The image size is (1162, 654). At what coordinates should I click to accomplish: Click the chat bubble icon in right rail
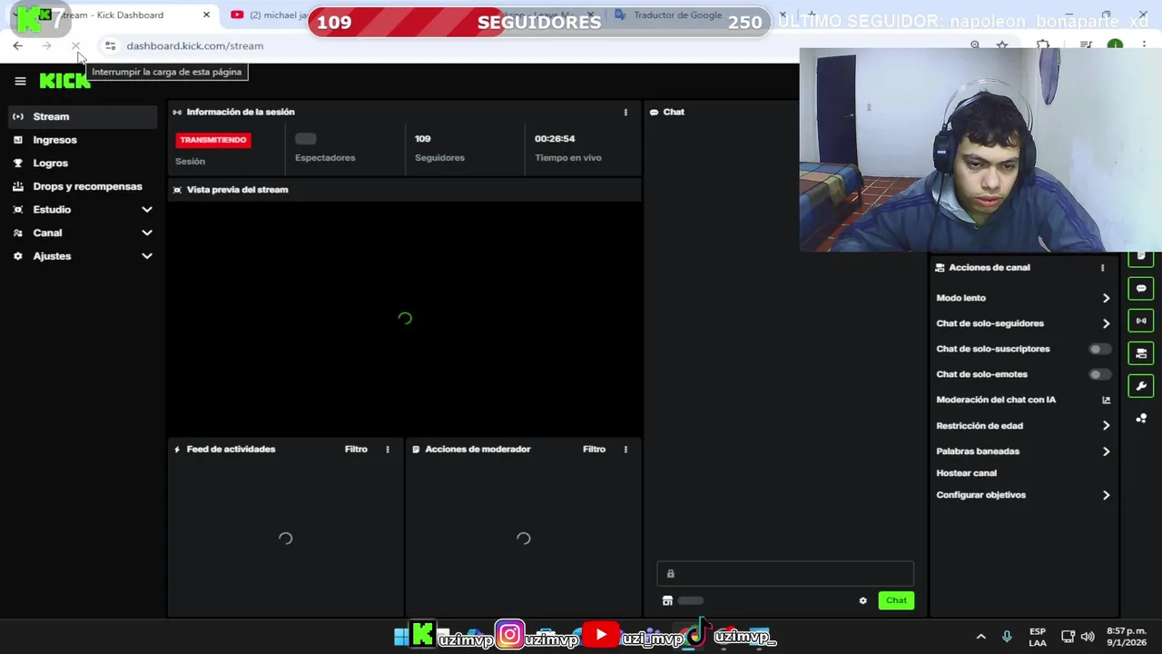1141,289
